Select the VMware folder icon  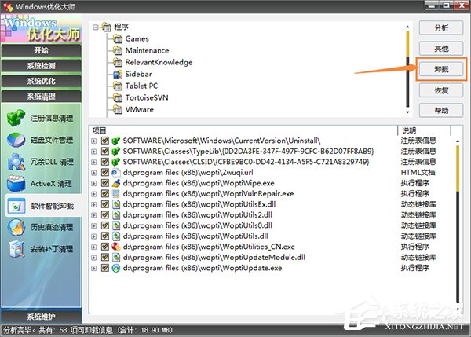coord(118,109)
